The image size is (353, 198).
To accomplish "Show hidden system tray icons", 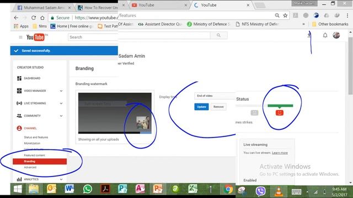I will [x=307, y=192].
